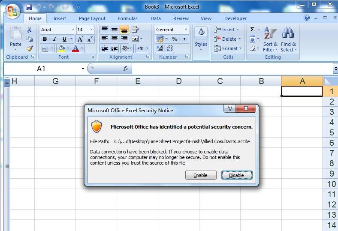Screen dimensions: 338x231
Task: Go to the Review tab
Action: 181,18
